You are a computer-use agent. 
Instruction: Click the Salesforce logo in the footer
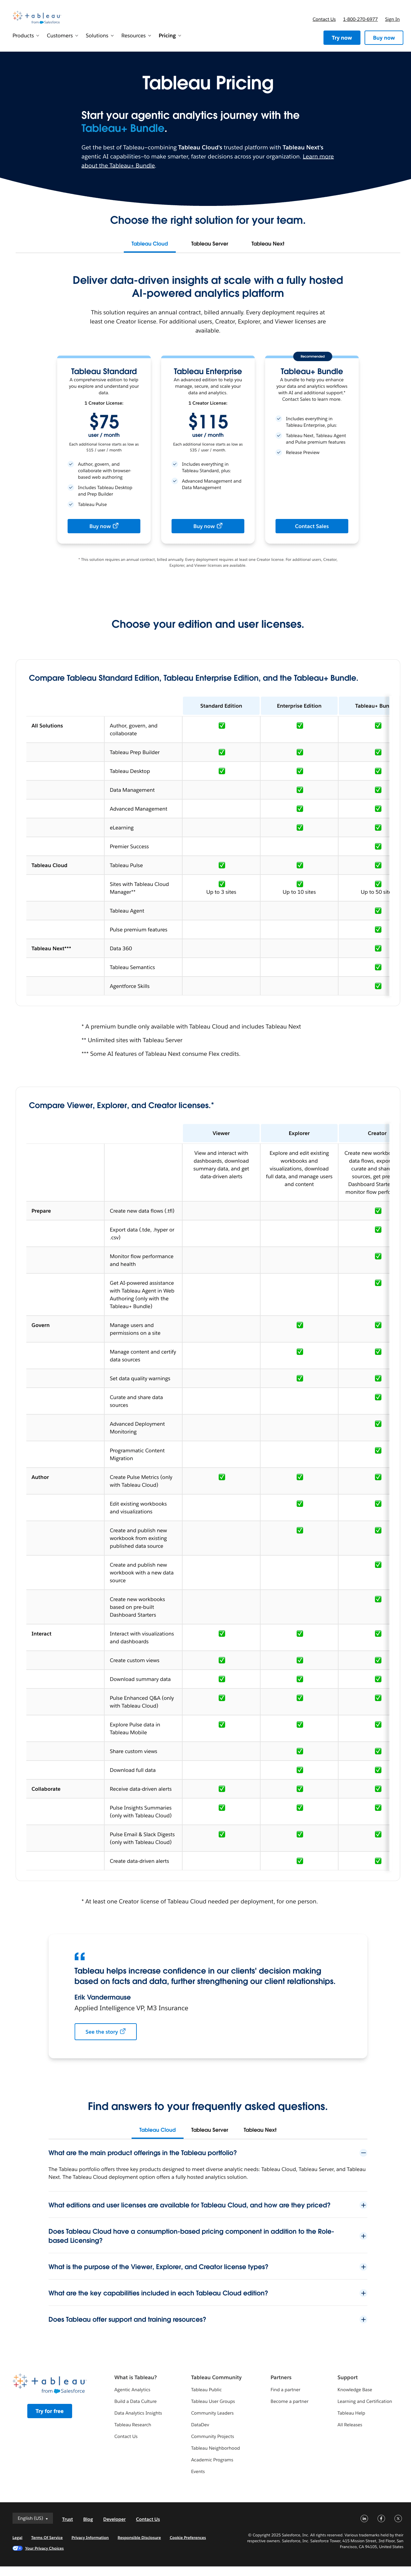[x=57, y=2391]
